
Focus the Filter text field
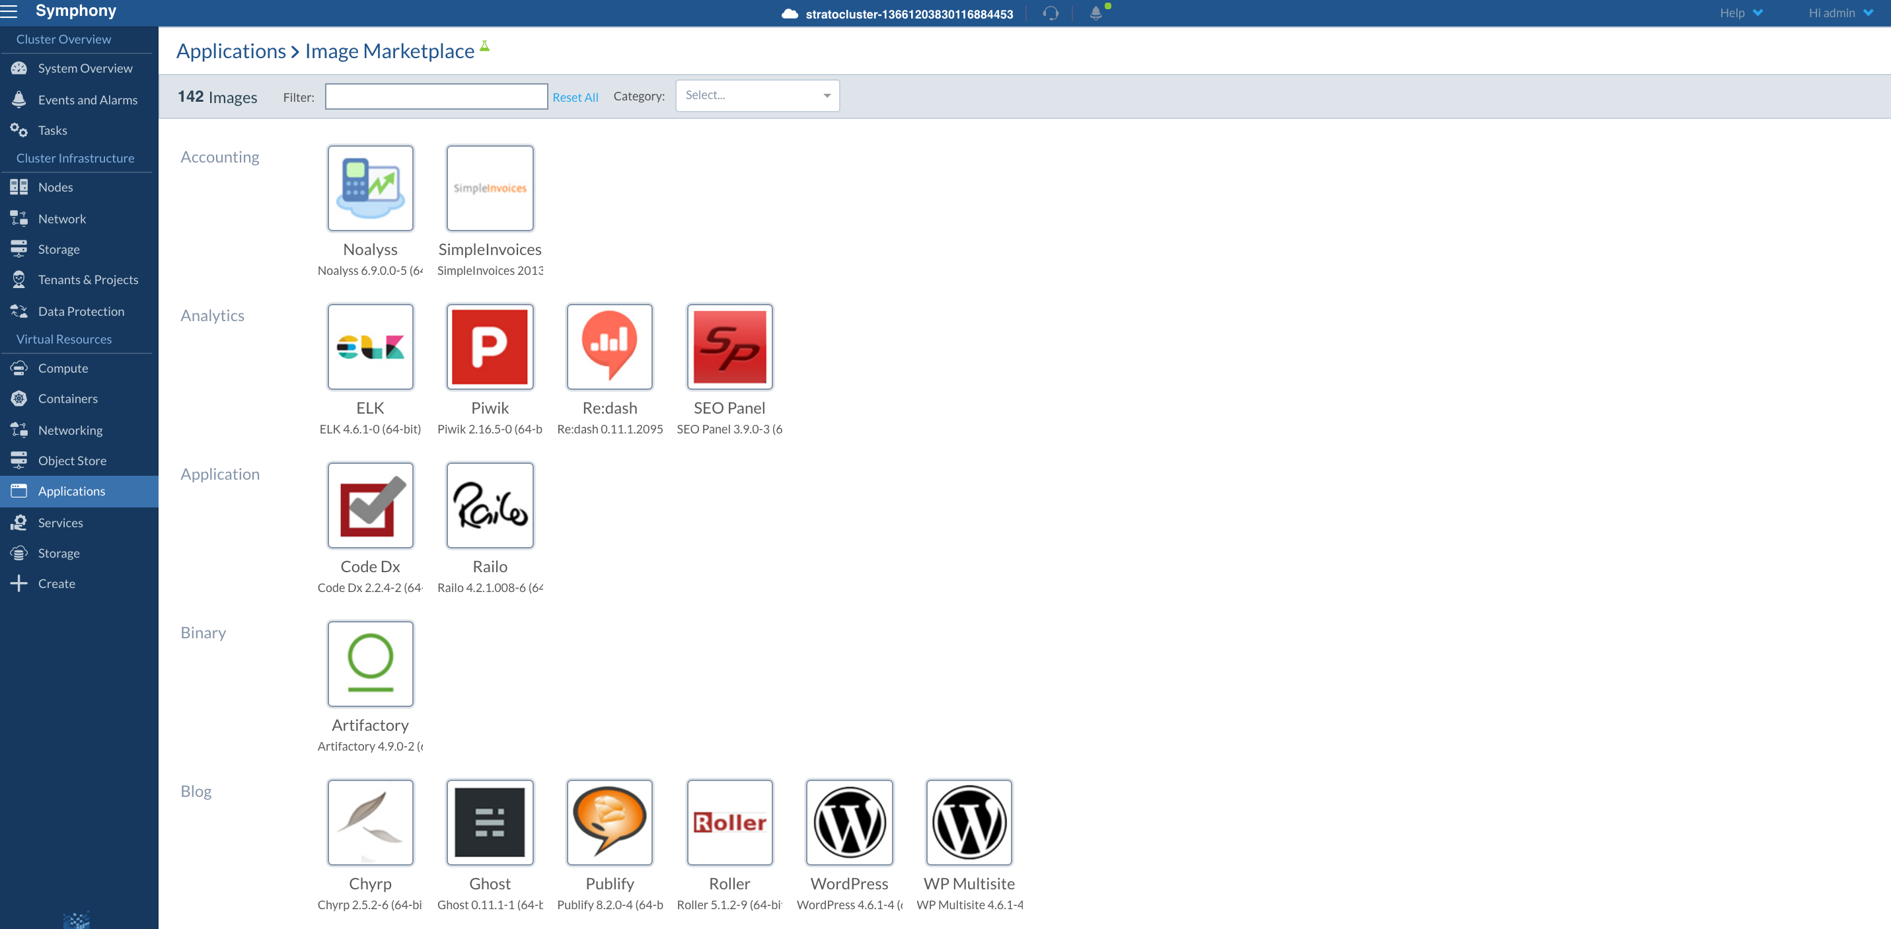(436, 96)
